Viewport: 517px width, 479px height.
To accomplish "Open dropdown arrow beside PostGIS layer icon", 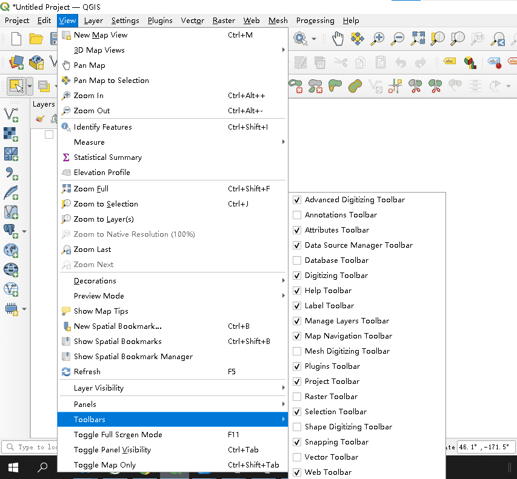I will click(24, 231).
